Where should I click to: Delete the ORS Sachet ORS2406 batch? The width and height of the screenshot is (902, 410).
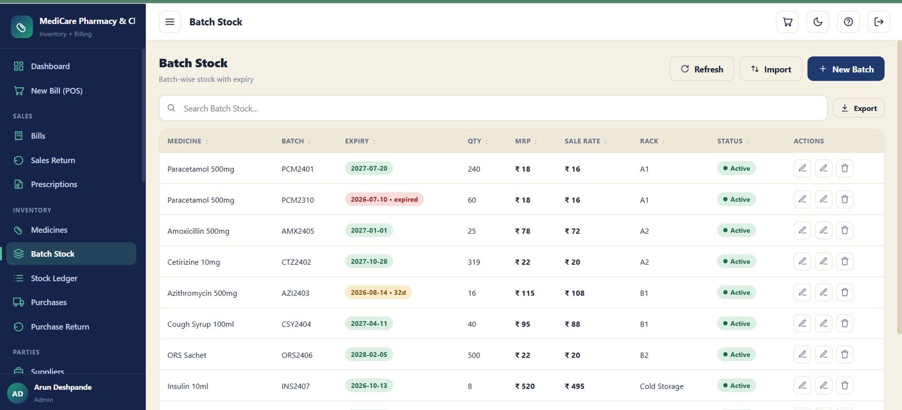pos(844,354)
